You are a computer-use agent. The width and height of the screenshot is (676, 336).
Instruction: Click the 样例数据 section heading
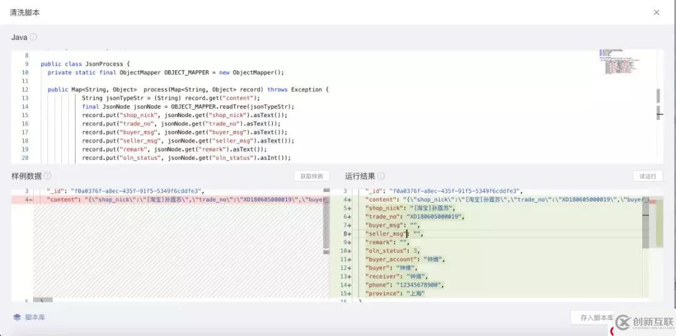point(27,176)
